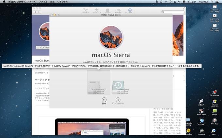Click the インストール button under Sierra icon

[44, 47]
